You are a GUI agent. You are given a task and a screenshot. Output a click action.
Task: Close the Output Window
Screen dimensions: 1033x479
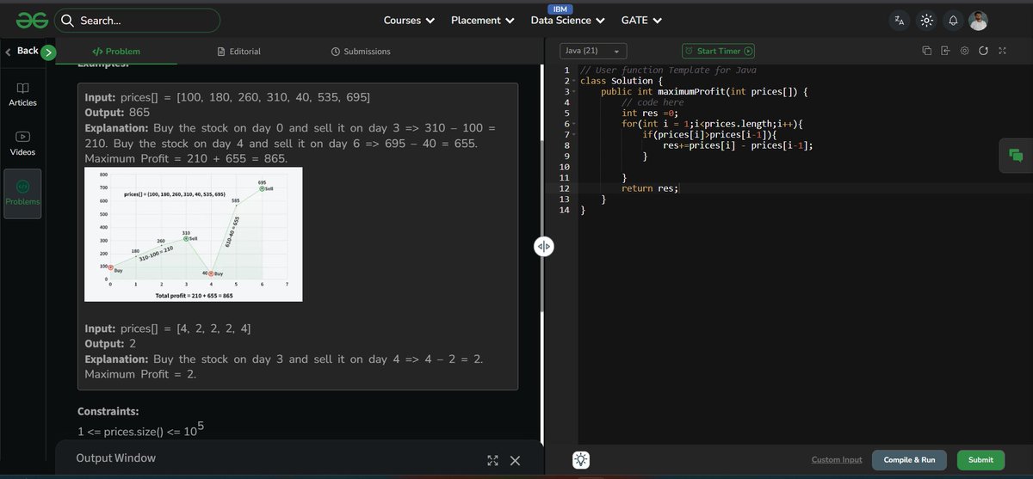pos(515,460)
